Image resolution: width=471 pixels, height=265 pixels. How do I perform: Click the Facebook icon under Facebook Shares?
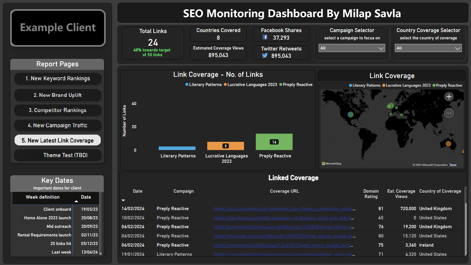coord(265,37)
